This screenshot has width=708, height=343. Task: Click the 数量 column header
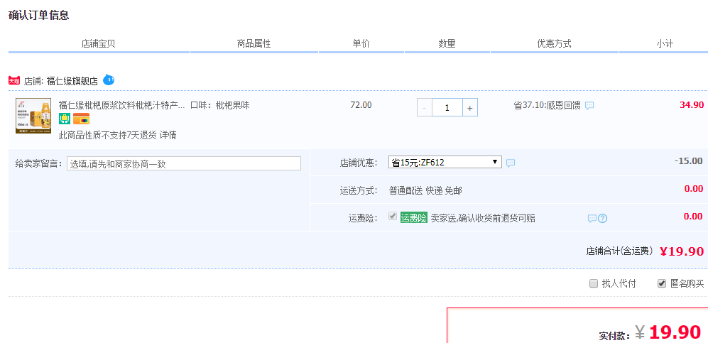[447, 44]
